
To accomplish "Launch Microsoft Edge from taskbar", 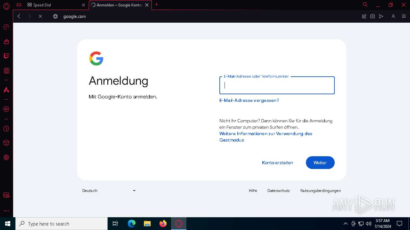I will (x=132, y=224).
